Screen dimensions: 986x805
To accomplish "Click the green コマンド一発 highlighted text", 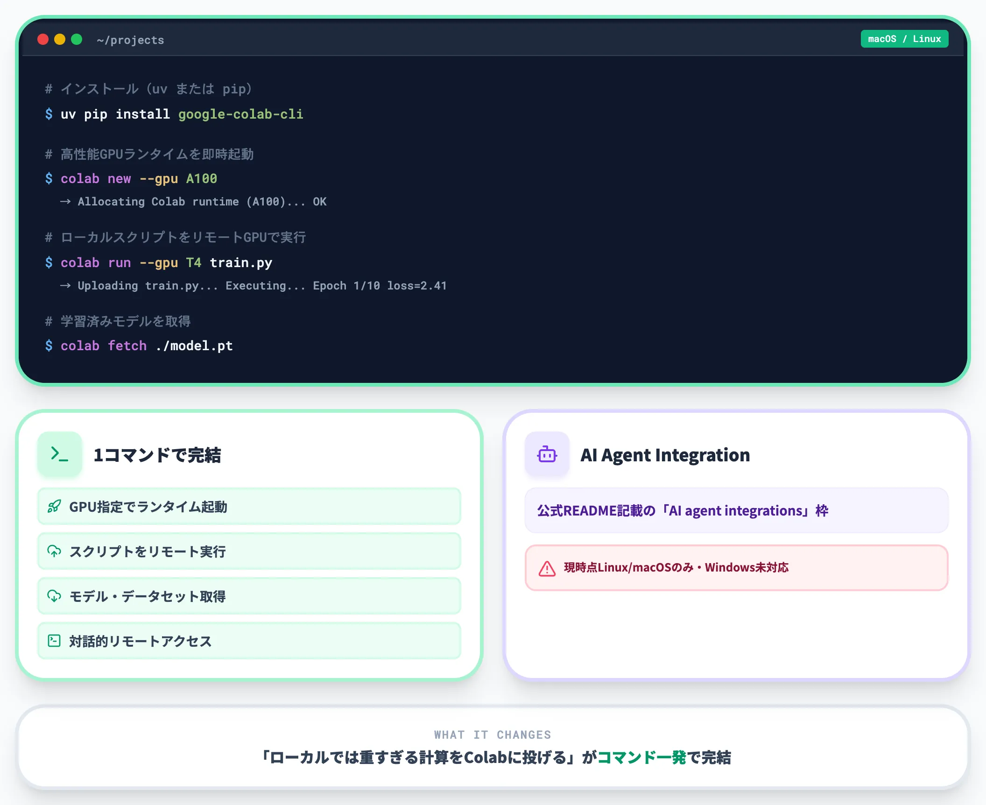I will [641, 757].
